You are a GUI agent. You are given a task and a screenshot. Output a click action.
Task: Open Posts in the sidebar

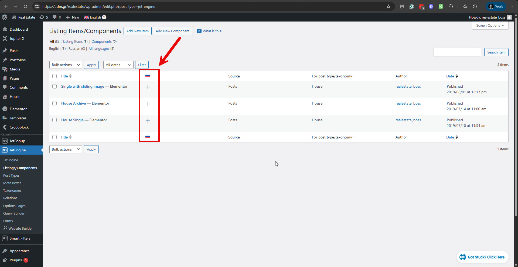tap(14, 51)
